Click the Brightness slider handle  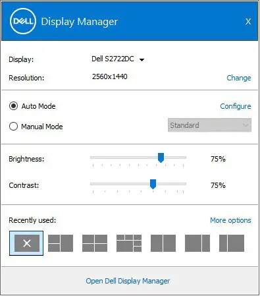coord(161,158)
